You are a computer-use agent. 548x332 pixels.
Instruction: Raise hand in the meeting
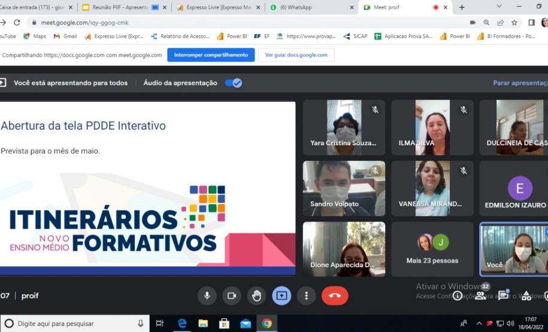pyautogui.click(x=257, y=296)
